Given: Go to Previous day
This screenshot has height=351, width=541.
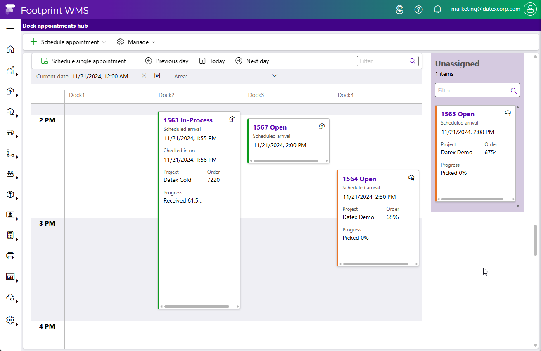Looking at the screenshot, I should 167,61.
